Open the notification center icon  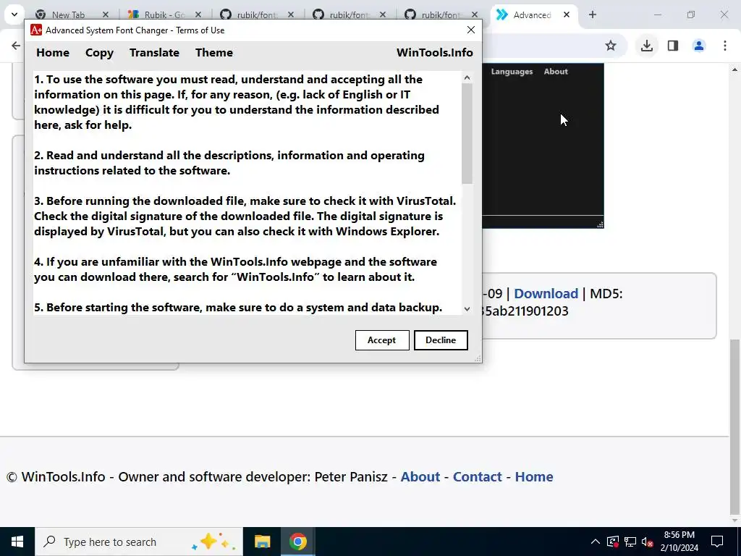click(717, 542)
